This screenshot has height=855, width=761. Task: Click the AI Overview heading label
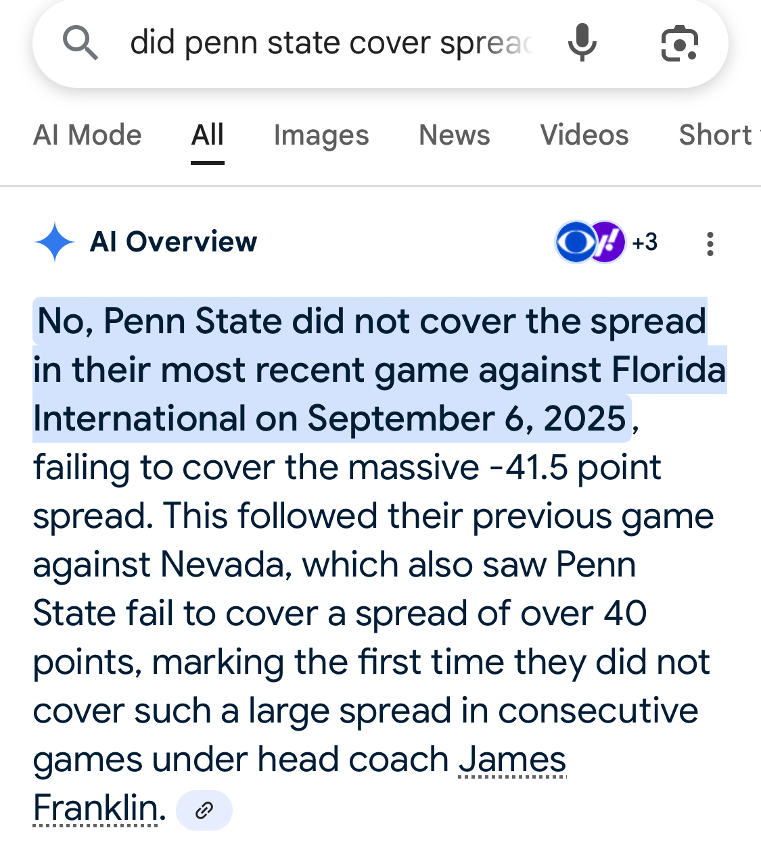point(174,242)
